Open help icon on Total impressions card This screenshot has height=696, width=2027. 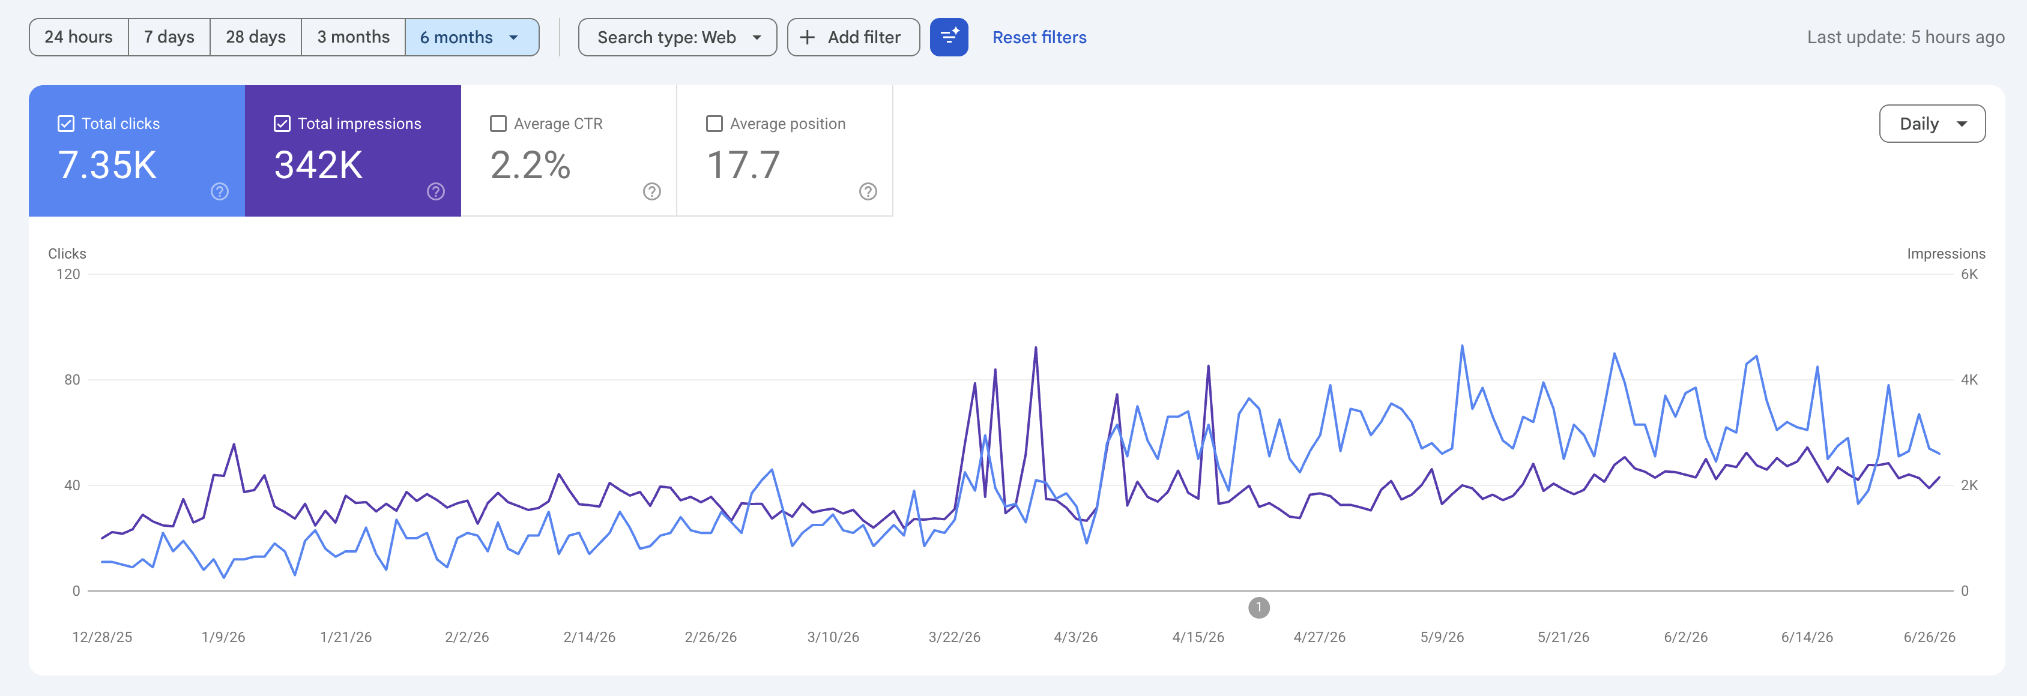tap(436, 191)
